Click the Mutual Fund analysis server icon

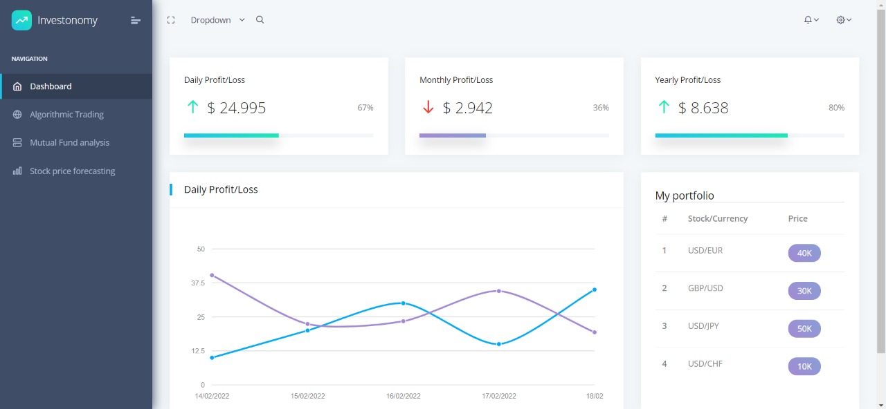point(17,142)
